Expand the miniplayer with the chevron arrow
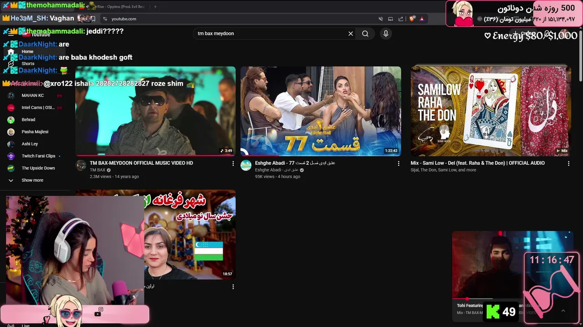 tap(563, 311)
